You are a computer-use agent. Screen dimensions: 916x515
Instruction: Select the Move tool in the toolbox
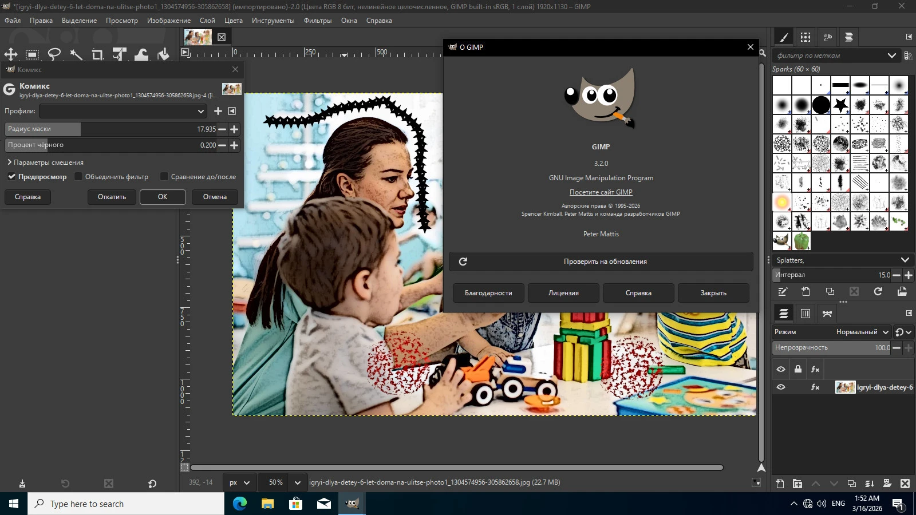(x=11, y=54)
